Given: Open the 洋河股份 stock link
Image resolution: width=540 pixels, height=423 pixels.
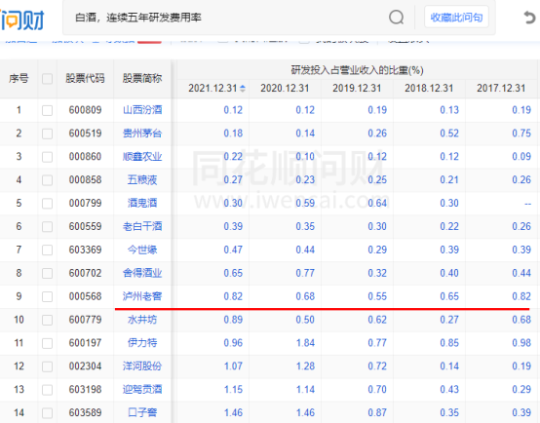Looking at the screenshot, I should [142, 366].
